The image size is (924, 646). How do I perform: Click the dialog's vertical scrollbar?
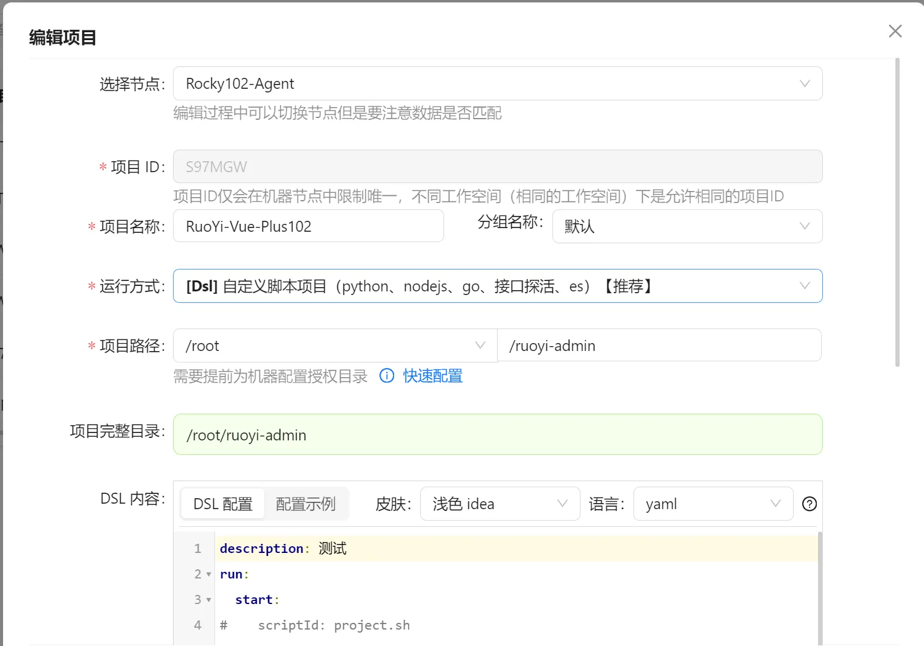[x=897, y=213]
